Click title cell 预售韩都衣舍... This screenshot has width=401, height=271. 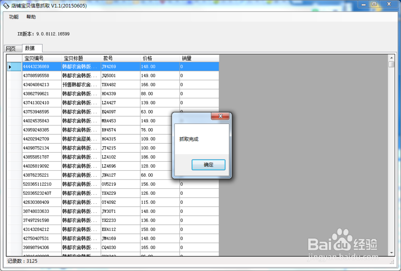click(x=81, y=85)
